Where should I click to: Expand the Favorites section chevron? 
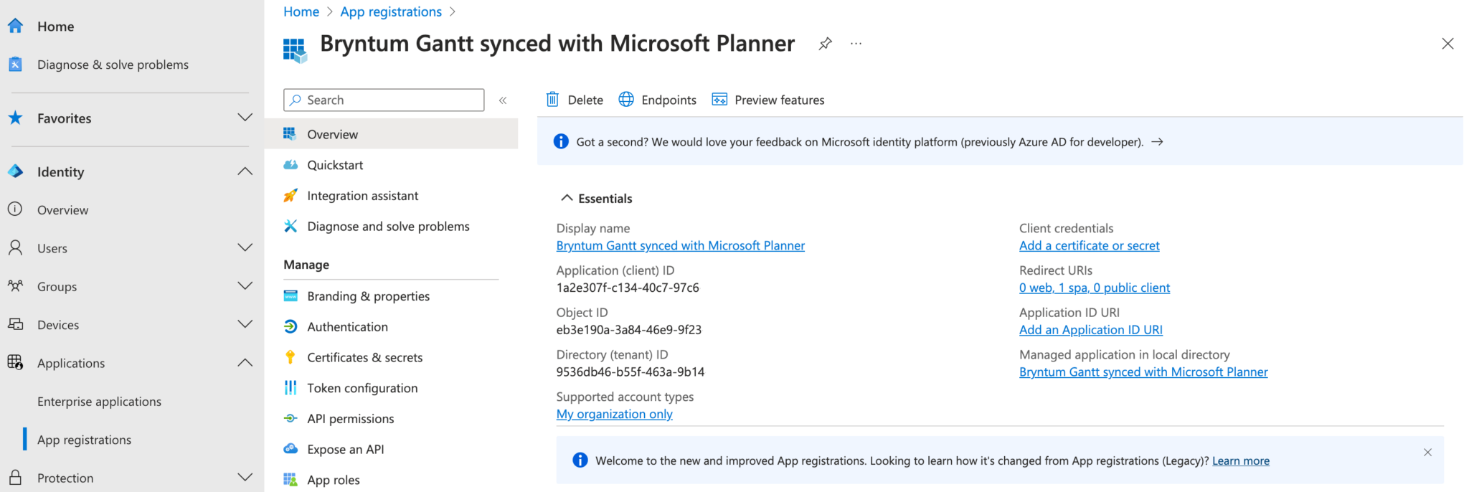(x=245, y=118)
